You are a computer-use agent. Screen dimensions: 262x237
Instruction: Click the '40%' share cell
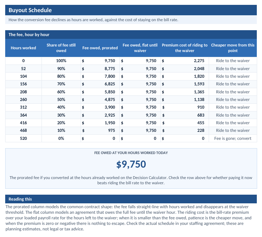tap(61, 107)
